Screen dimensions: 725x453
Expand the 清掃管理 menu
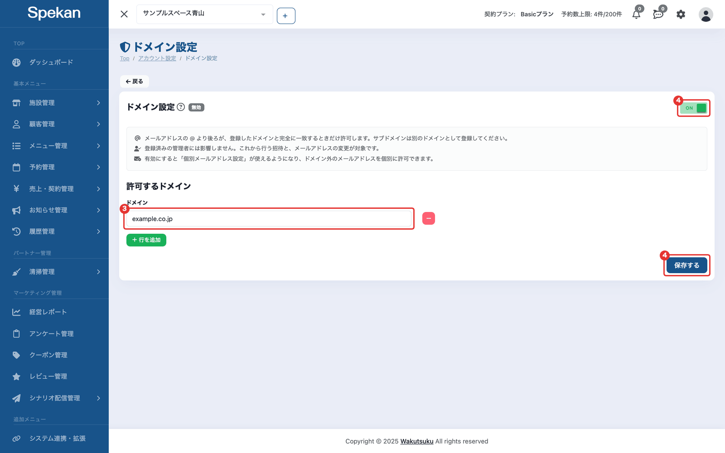(x=54, y=272)
